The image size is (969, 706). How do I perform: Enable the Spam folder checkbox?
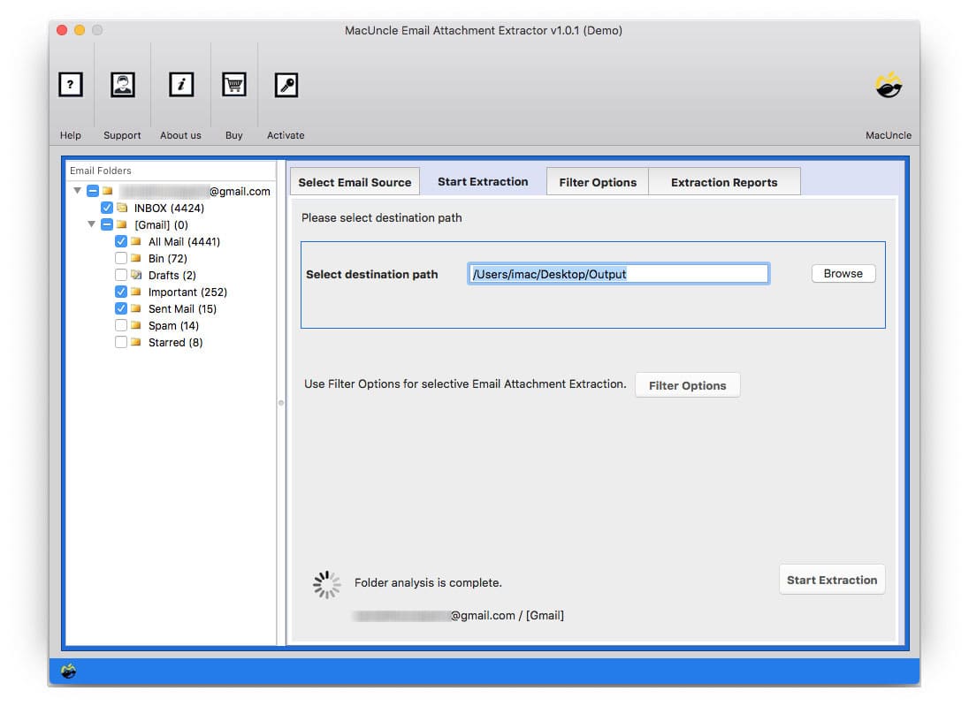point(121,325)
